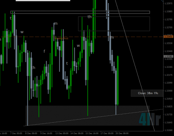Click the 1.31910 price axis label
The image size is (174, 136).
pyautogui.click(x=168, y=99)
